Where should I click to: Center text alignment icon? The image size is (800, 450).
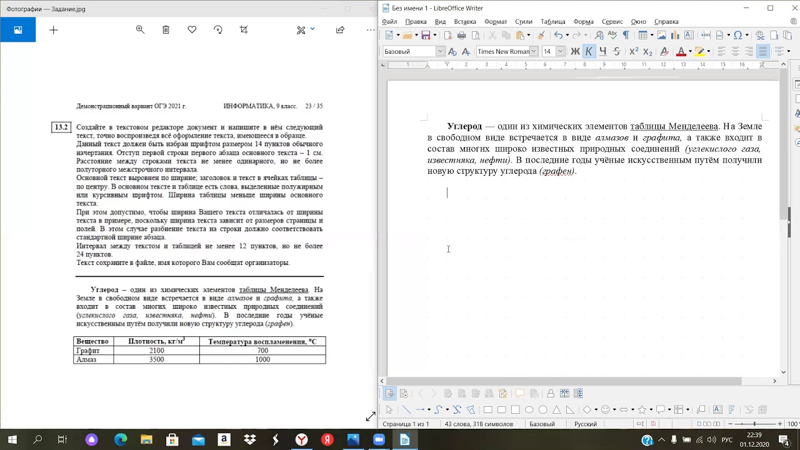pyautogui.click(x=736, y=51)
